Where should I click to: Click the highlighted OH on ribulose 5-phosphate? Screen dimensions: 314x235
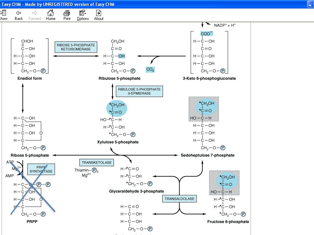click(x=122, y=56)
